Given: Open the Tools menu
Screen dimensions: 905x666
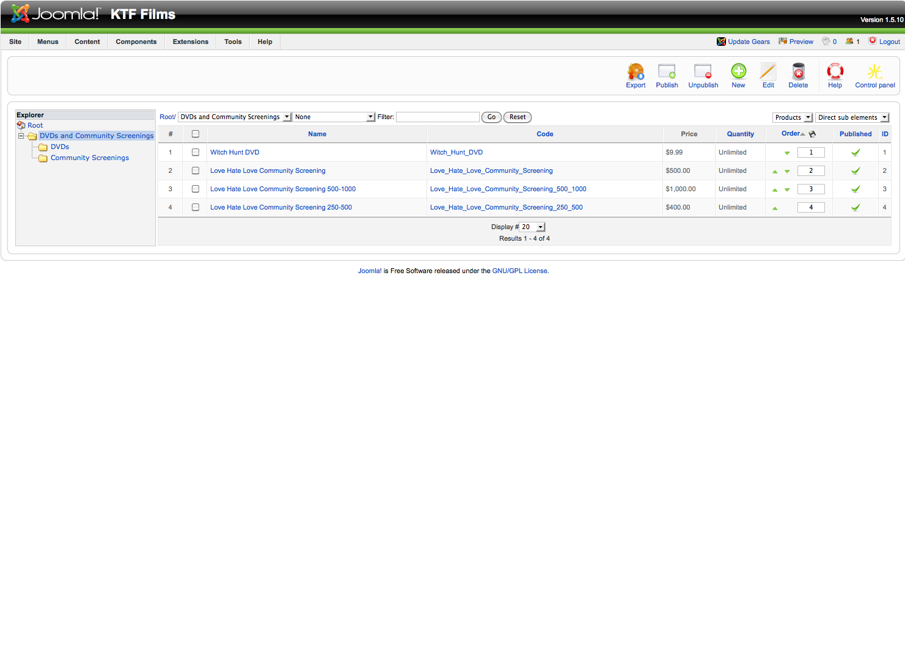Looking at the screenshot, I should [x=233, y=42].
